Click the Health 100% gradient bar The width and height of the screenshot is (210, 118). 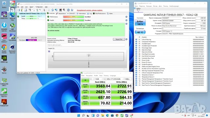click(x=73, y=20)
